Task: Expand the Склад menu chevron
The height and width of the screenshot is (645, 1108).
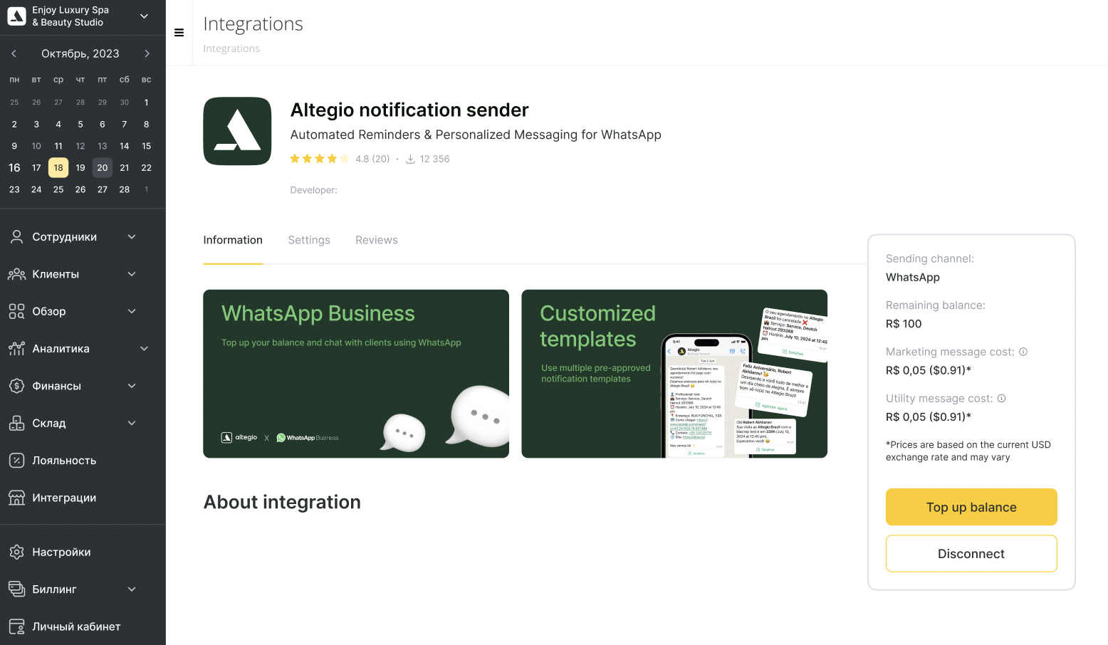Action: click(x=132, y=423)
